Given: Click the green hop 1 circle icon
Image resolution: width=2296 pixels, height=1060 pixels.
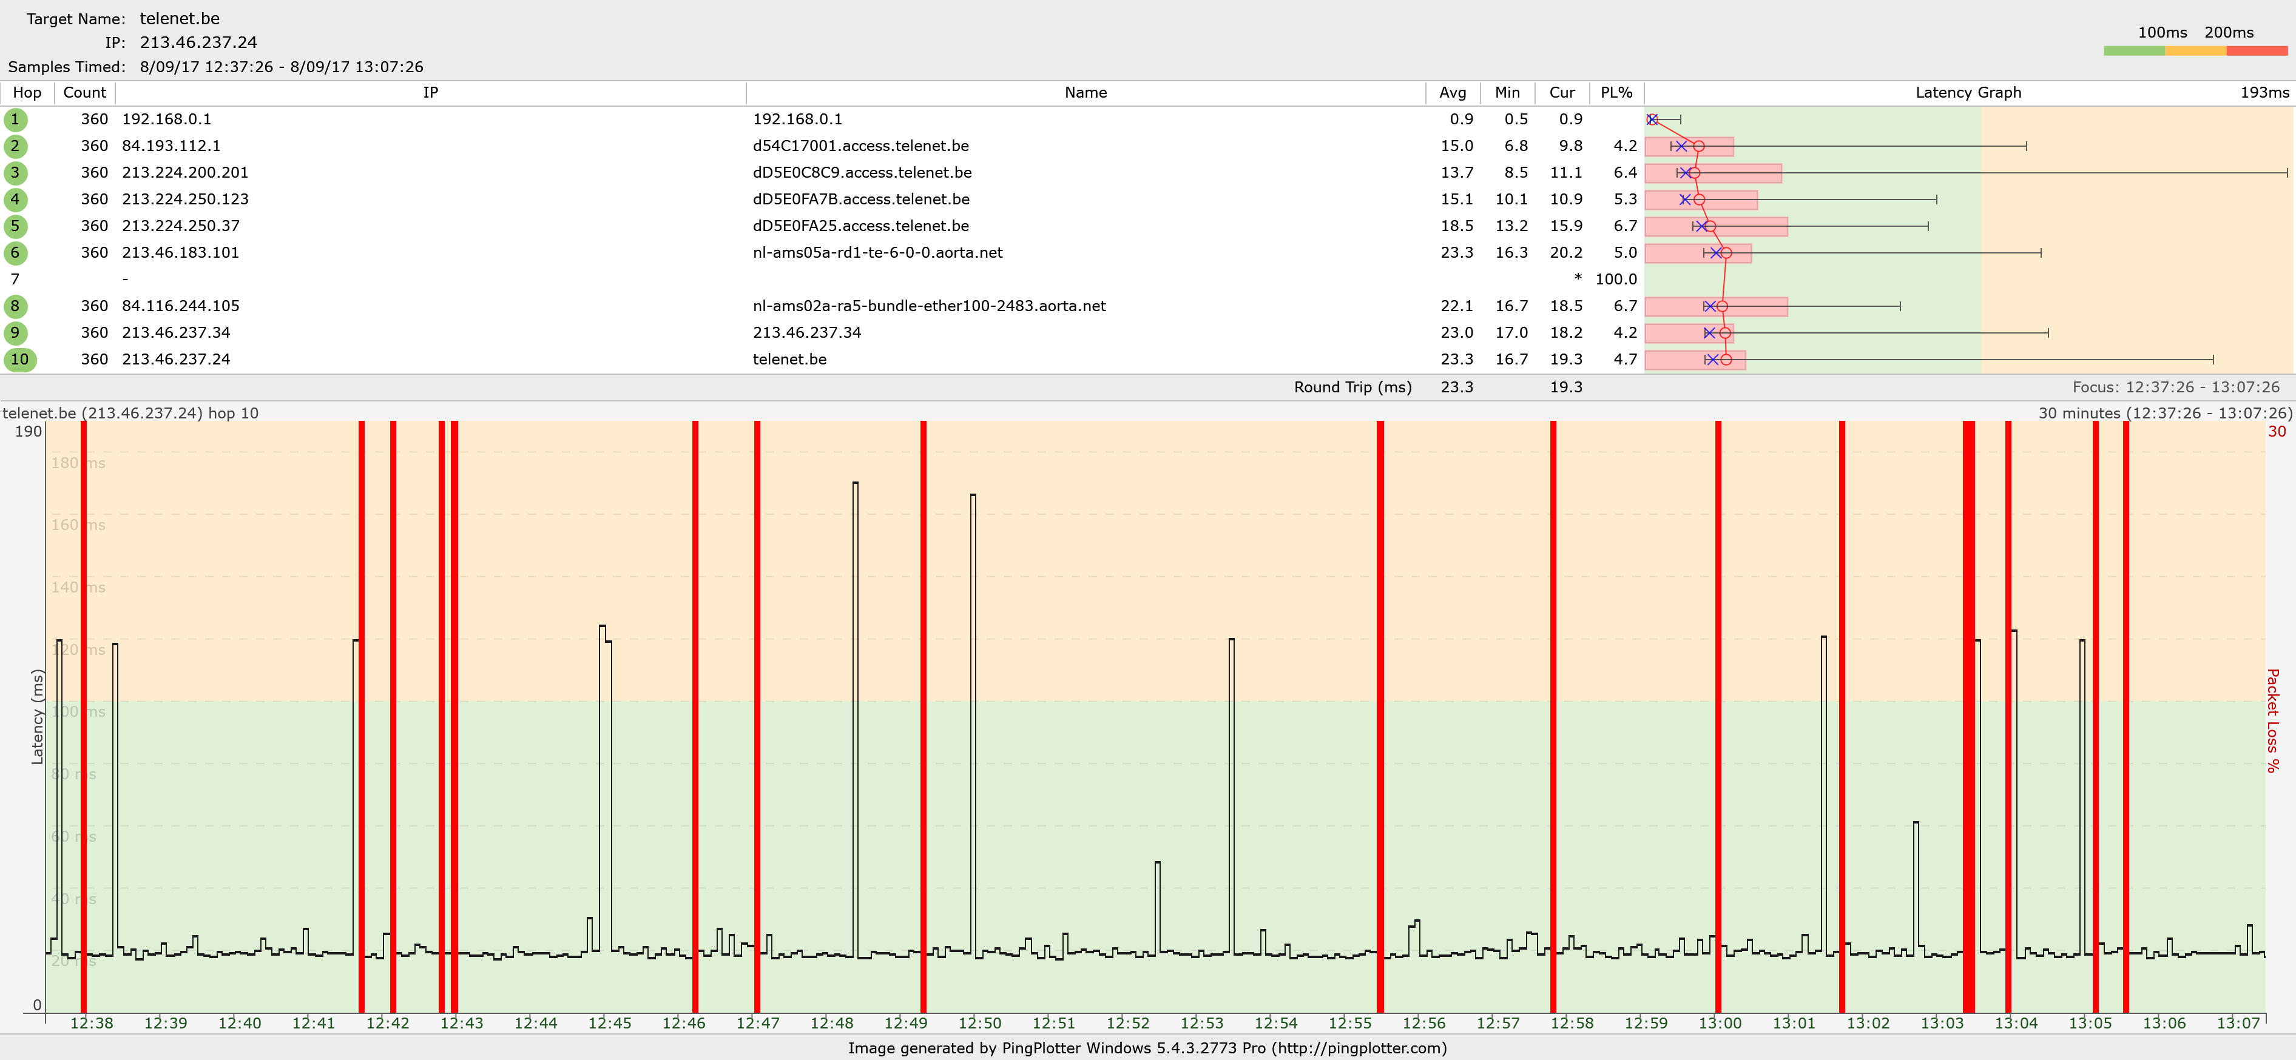Looking at the screenshot, I should tap(15, 119).
